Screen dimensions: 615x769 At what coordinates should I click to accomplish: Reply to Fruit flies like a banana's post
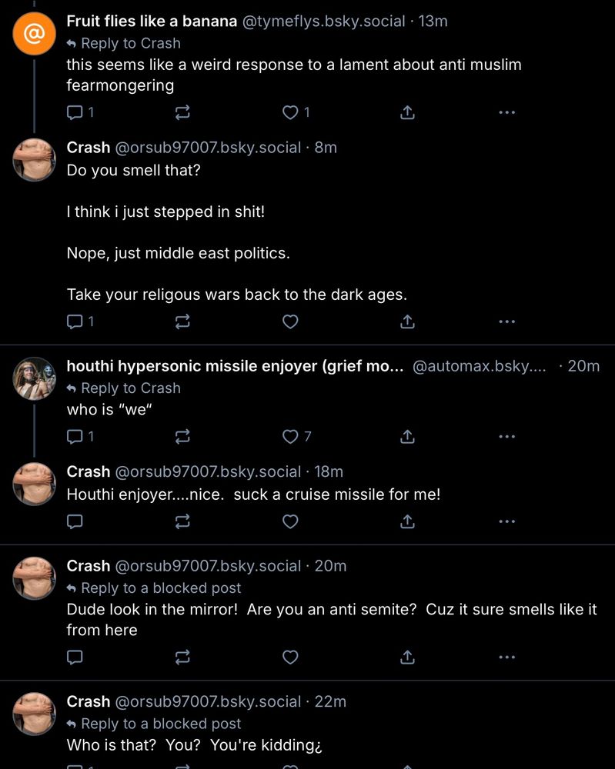click(75, 113)
